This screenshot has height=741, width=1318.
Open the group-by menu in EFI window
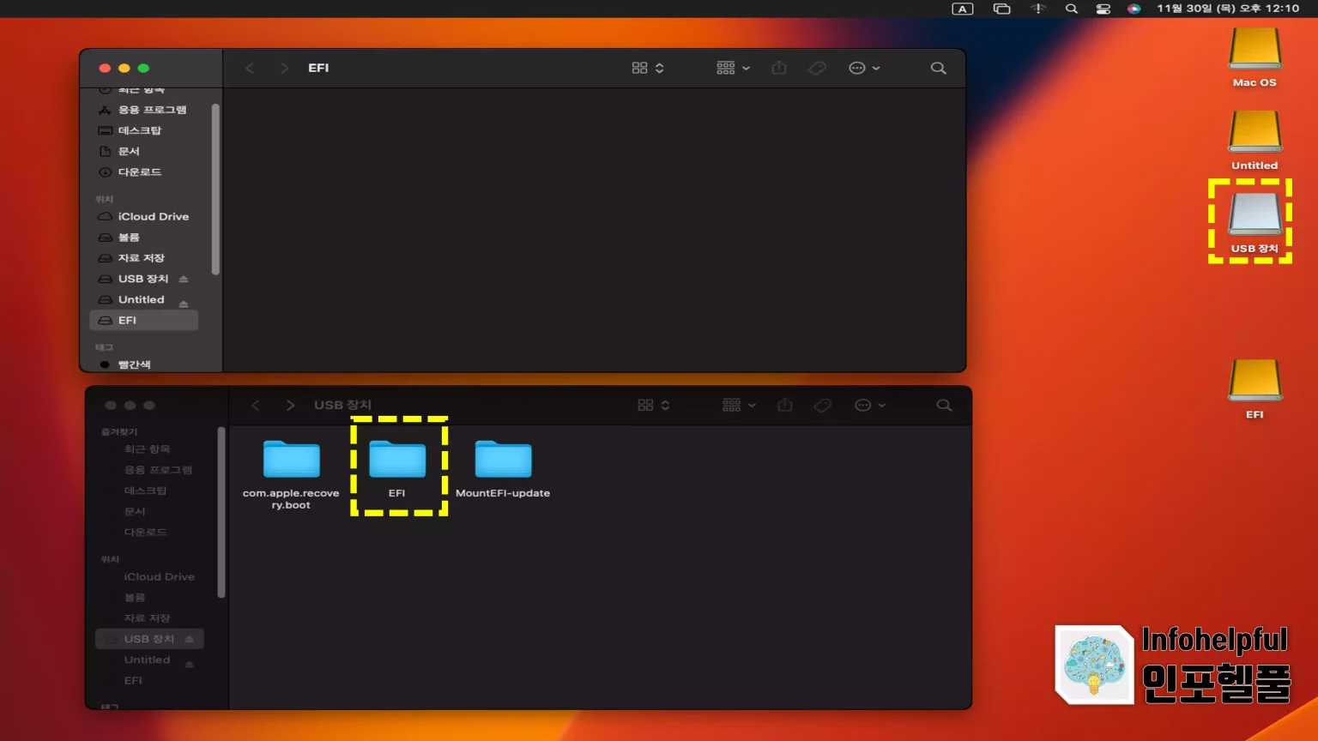click(733, 68)
